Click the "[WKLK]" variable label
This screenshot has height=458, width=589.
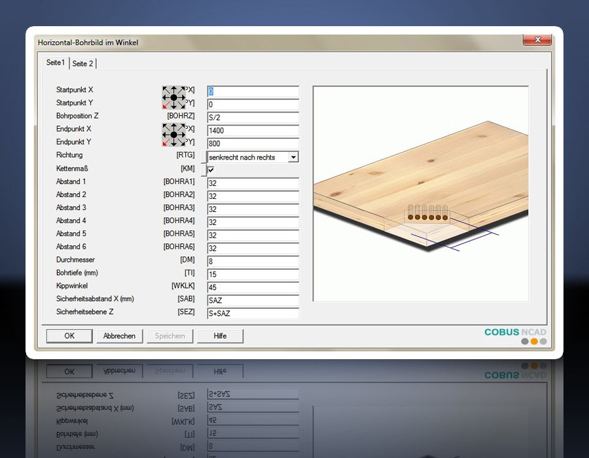pos(183,286)
